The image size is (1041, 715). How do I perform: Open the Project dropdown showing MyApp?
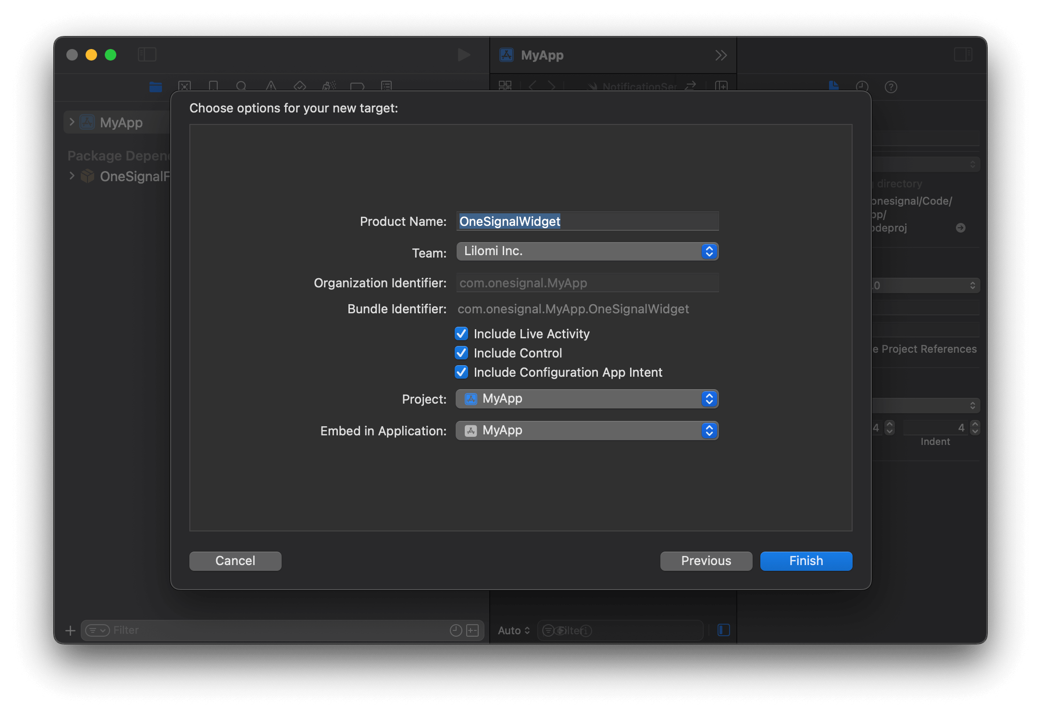[x=587, y=399]
